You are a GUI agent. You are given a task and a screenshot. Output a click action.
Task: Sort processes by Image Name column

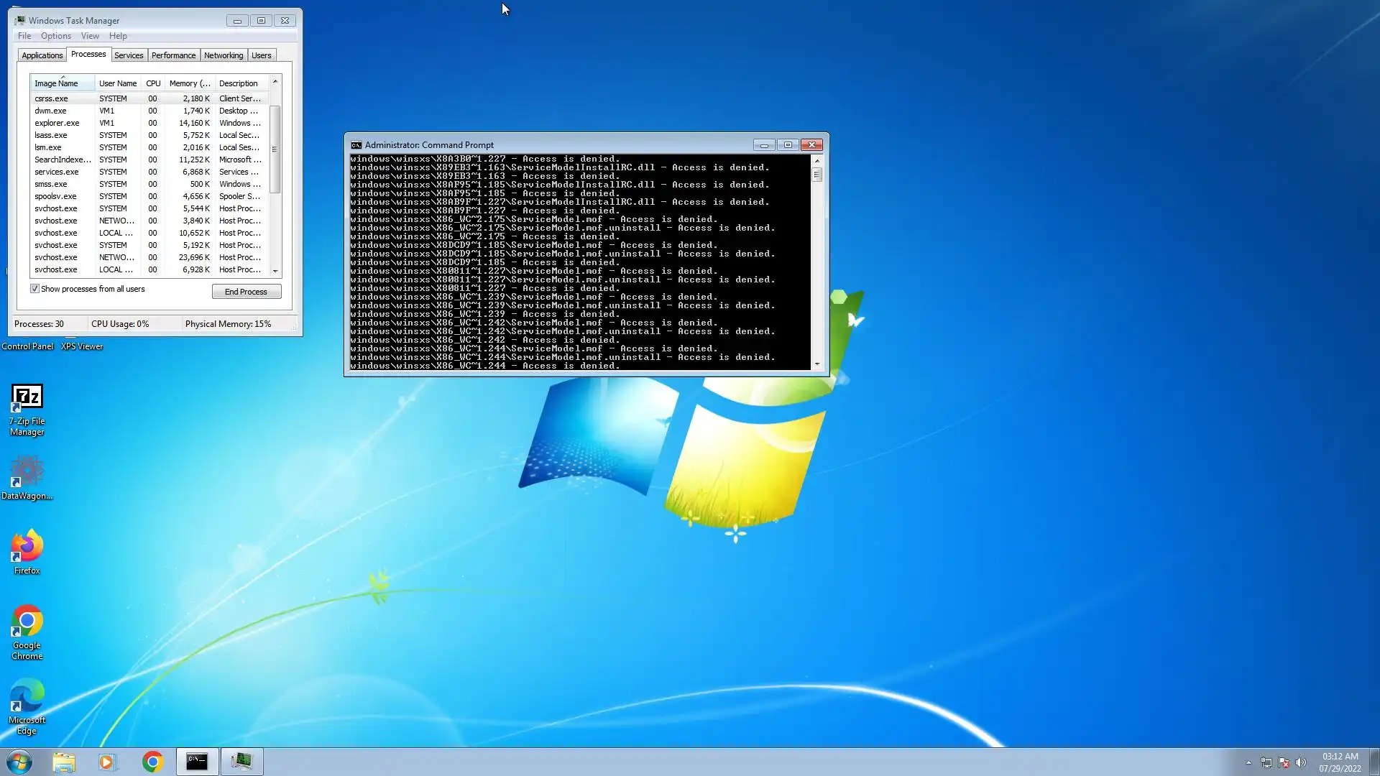point(56,83)
